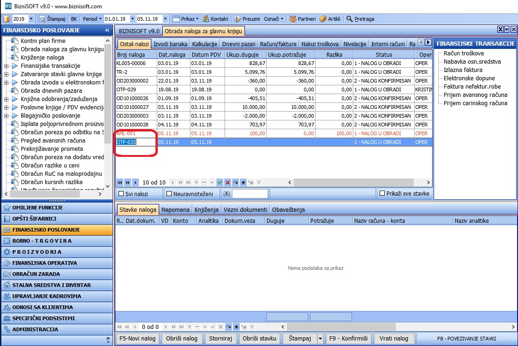Expand the Finansijske transakcije tree node

click(x=6, y=66)
